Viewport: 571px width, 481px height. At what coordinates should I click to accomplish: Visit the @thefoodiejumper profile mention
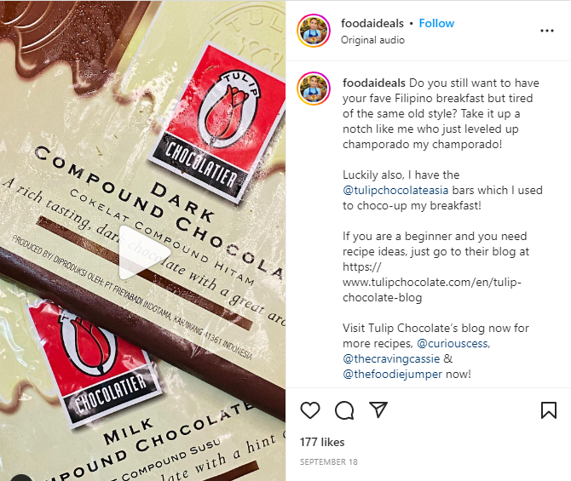pyautogui.click(x=392, y=374)
